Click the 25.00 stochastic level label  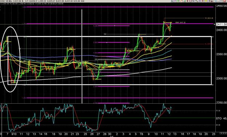[218, 125]
